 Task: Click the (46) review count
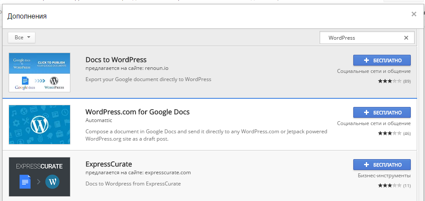coord(407,133)
